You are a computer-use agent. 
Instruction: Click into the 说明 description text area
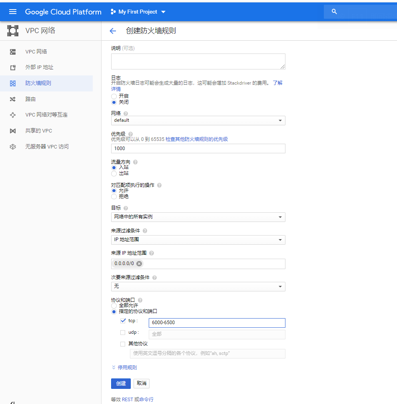198,61
